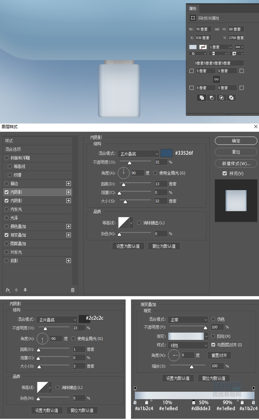Select the 图案叠加 effect row
Screen dimensions: 259x420
tap(38, 243)
